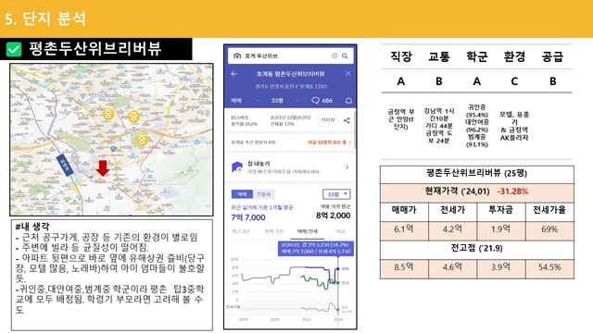
Task: Click the green checkmark beside 평촌두산위브리버뷰
Action: click(x=14, y=49)
